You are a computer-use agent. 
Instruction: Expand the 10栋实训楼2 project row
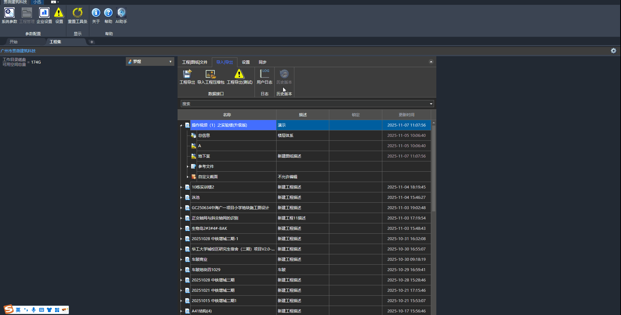point(181,187)
